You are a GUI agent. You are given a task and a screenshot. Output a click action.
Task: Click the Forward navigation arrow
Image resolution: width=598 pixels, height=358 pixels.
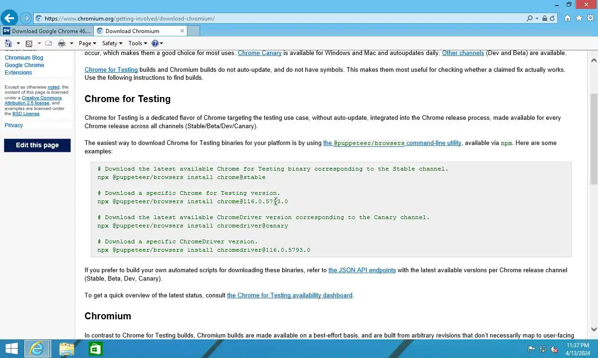coord(26,19)
